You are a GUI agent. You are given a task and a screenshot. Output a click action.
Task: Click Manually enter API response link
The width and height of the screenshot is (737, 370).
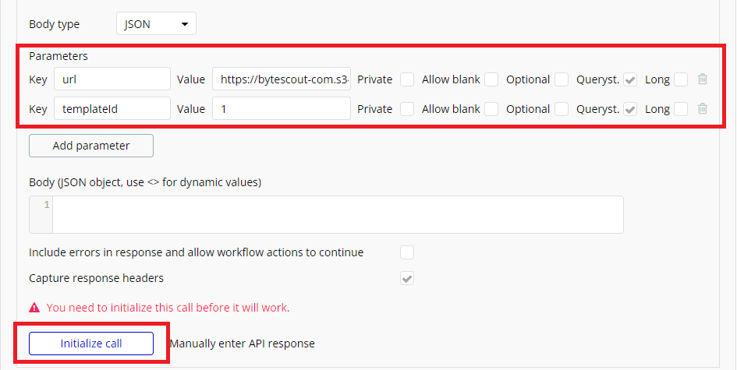click(242, 344)
